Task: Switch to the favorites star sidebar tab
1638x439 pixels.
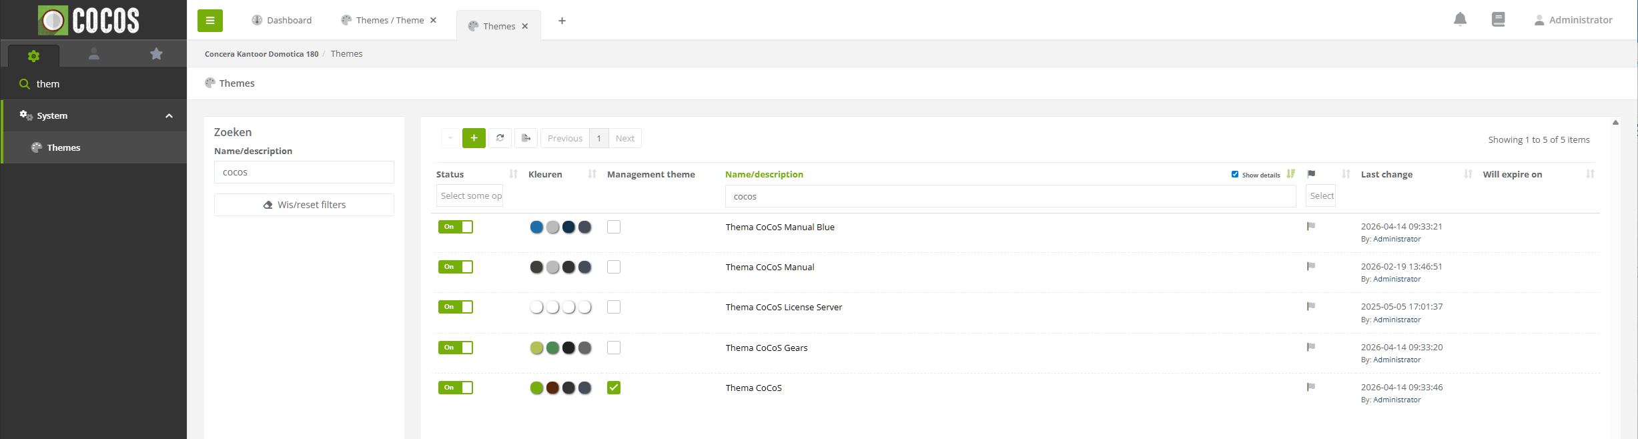Action: click(156, 54)
